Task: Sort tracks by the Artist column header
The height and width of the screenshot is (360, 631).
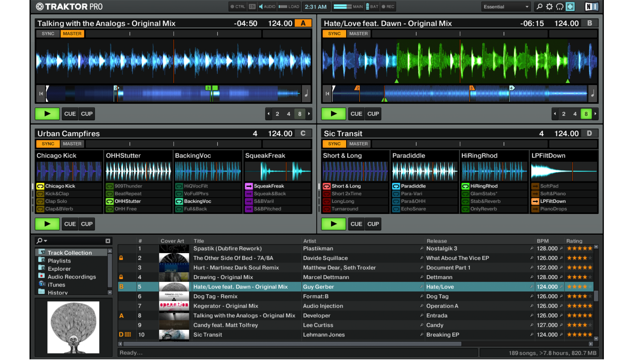Action: click(x=309, y=241)
